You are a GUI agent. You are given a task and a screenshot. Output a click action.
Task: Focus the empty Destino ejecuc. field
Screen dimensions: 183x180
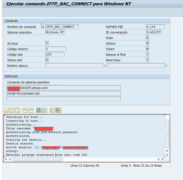coord(74,66)
